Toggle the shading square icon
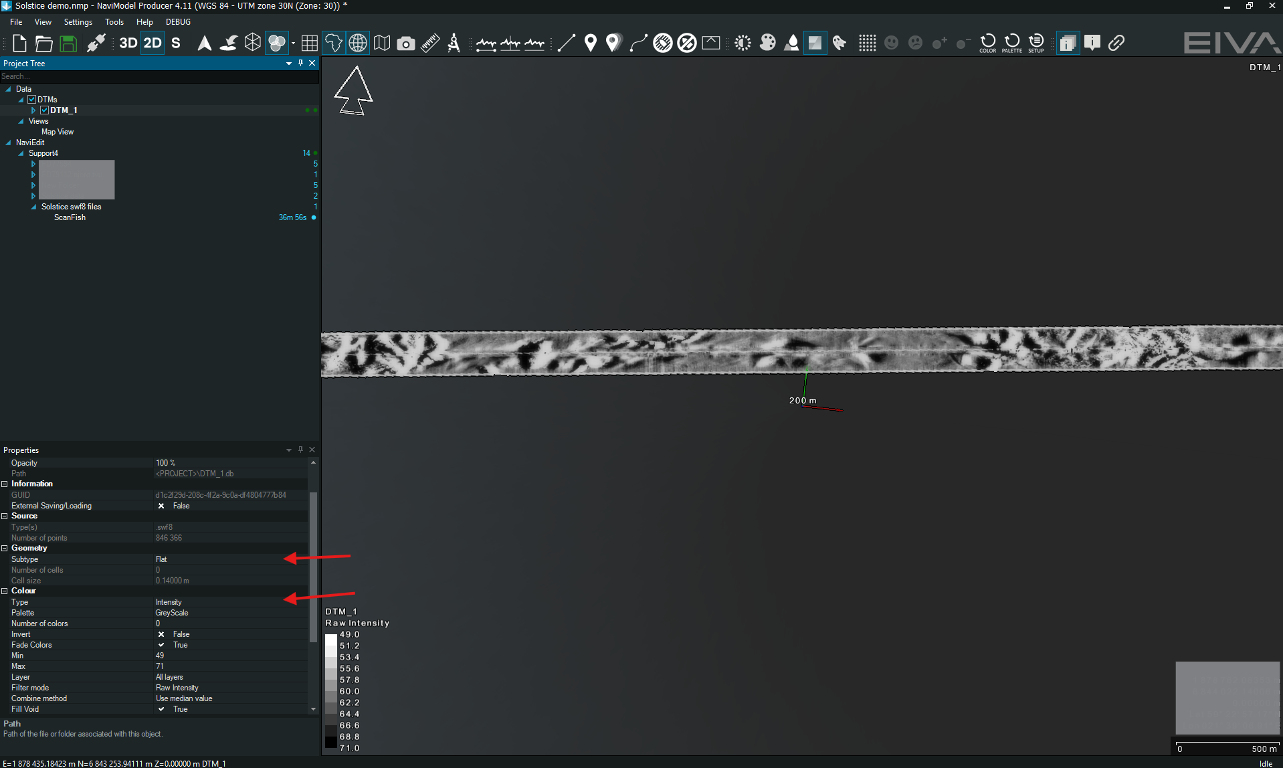The image size is (1283, 768). pos(815,43)
